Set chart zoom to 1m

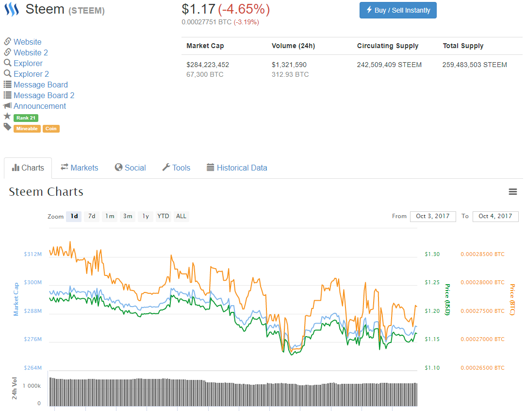(x=110, y=216)
